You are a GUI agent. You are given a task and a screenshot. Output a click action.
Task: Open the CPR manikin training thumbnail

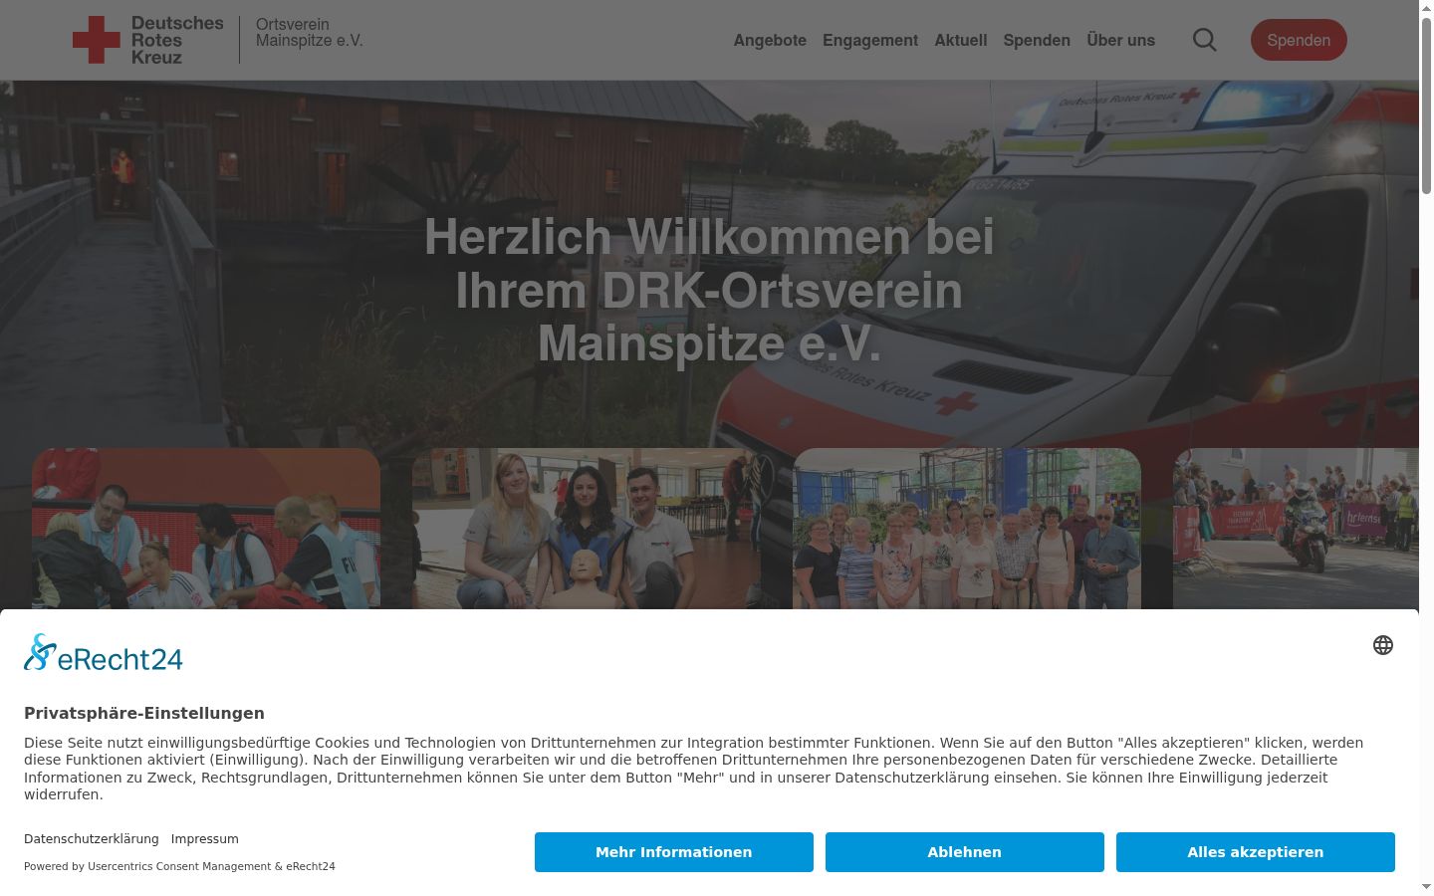pyautogui.click(x=587, y=529)
